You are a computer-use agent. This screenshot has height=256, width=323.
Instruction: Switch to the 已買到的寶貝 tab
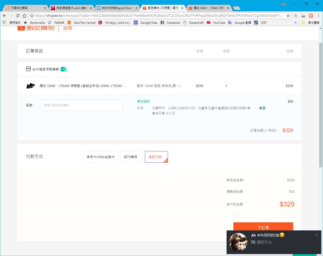(26, 8)
